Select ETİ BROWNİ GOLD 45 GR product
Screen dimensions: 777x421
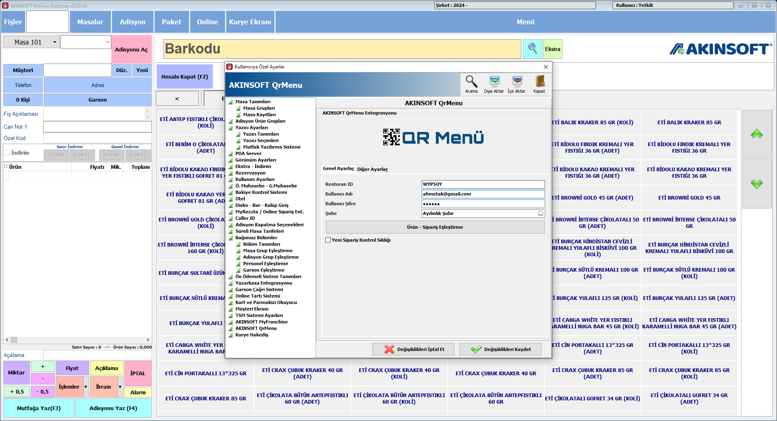click(689, 198)
